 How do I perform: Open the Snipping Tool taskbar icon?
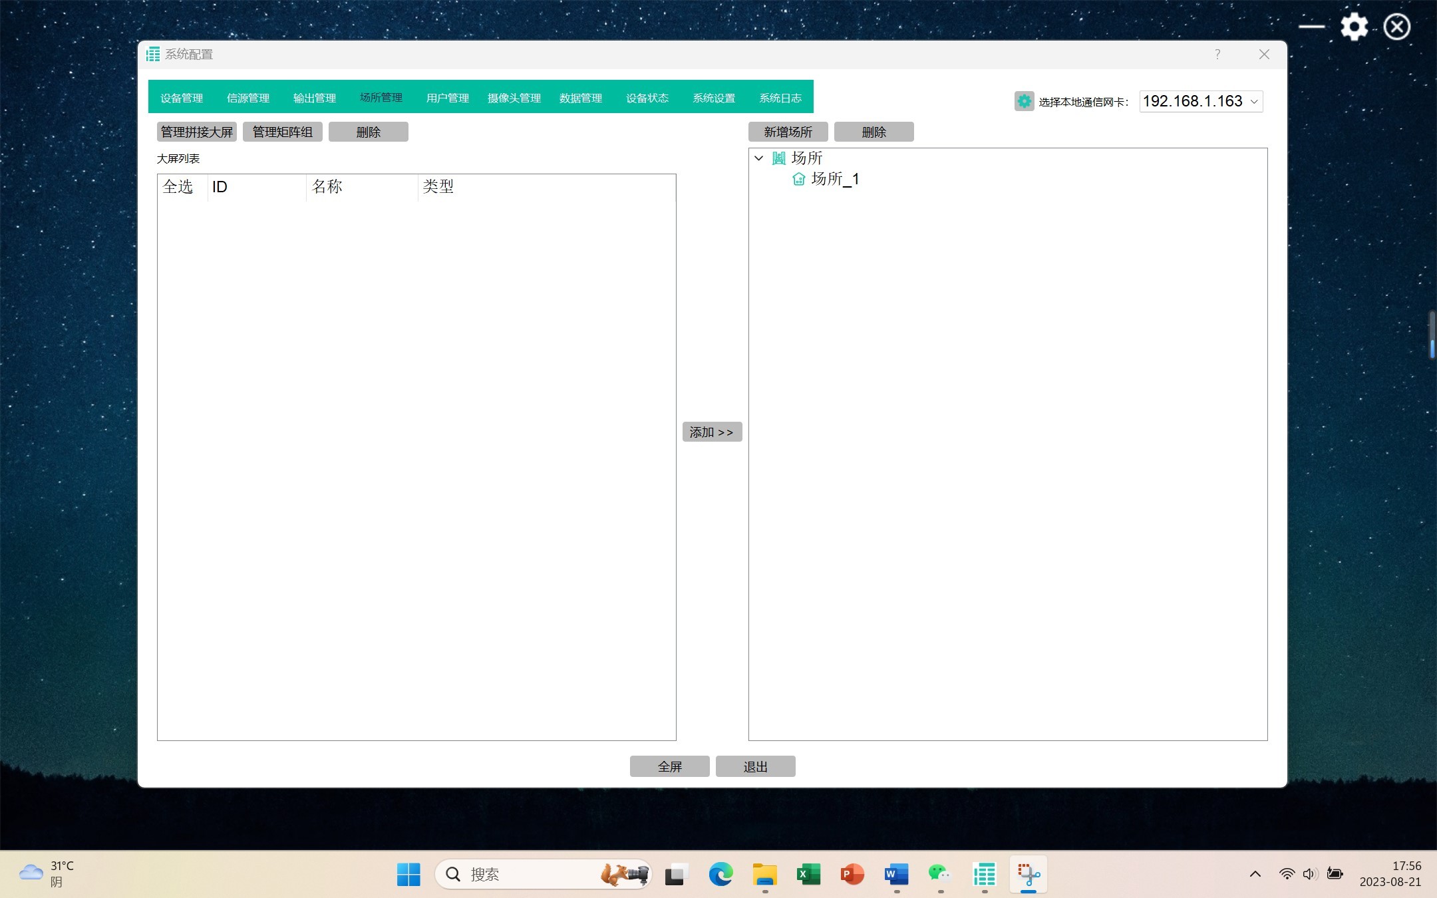click(x=1028, y=874)
